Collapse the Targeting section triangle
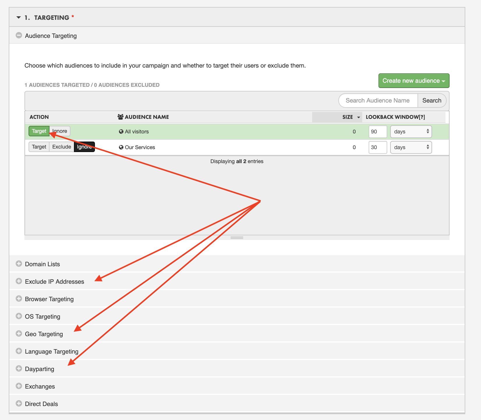 tap(19, 17)
